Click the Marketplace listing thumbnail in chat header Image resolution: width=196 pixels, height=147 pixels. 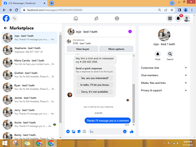coord(69,41)
